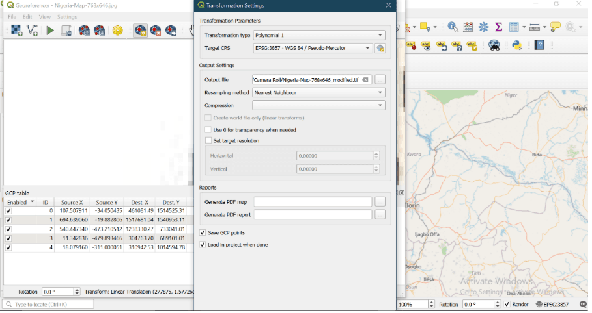The image size is (592, 313).
Task: Click the Statistical Summary sigma icon
Action: pyautogui.click(x=499, y=27)
